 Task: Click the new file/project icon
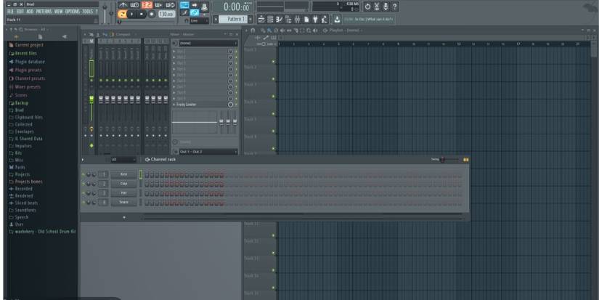pyautogui.click(x=306, y=19)
